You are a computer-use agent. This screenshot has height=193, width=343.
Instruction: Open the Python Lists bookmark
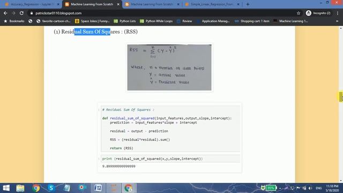click(125, 21)
